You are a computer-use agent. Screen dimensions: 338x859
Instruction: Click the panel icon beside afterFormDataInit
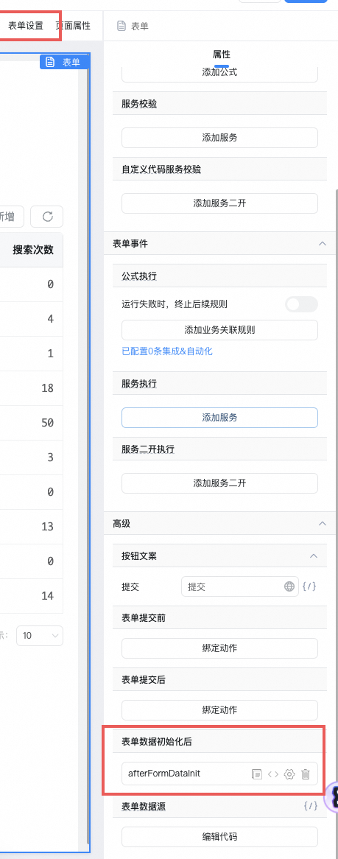(256, 774)
